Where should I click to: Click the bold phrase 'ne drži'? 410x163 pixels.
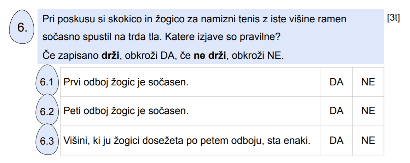pos(210,56)
